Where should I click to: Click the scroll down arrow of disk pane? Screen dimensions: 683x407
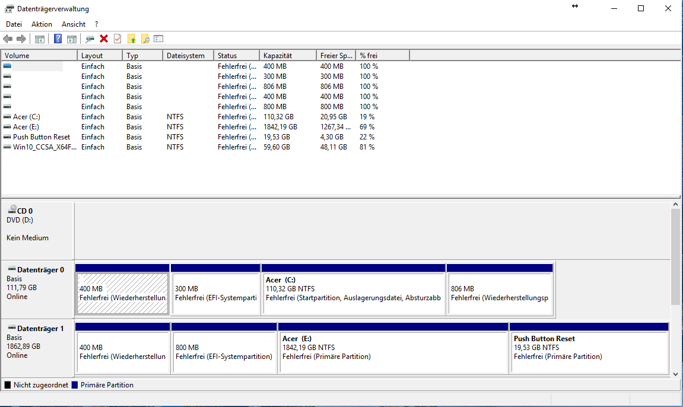pos(675,374)
